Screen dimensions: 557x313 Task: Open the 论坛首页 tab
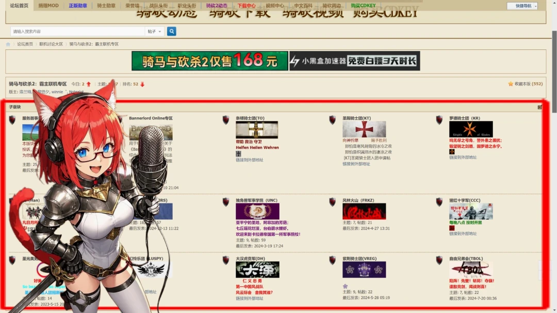(x=19, y=5)
